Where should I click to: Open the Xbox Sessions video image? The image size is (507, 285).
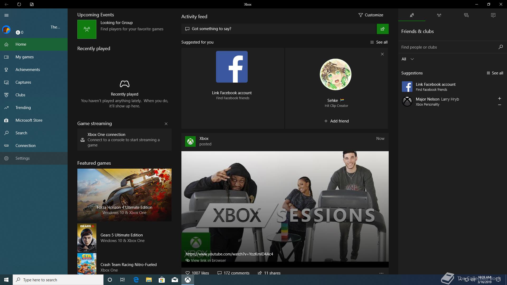point(285,206)
